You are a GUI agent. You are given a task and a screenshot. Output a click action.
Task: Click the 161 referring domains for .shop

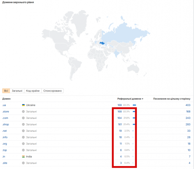(120, 124)
